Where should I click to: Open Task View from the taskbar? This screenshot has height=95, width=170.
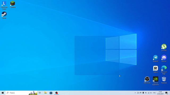(x=40, y=93)
